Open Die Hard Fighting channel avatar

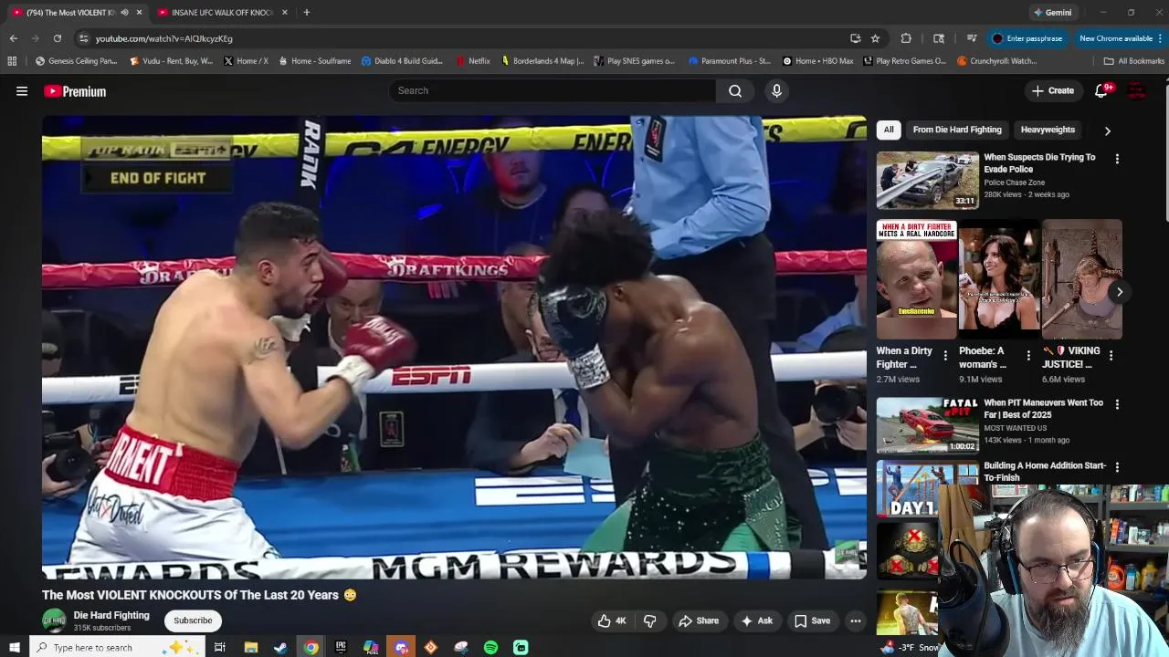54,620
